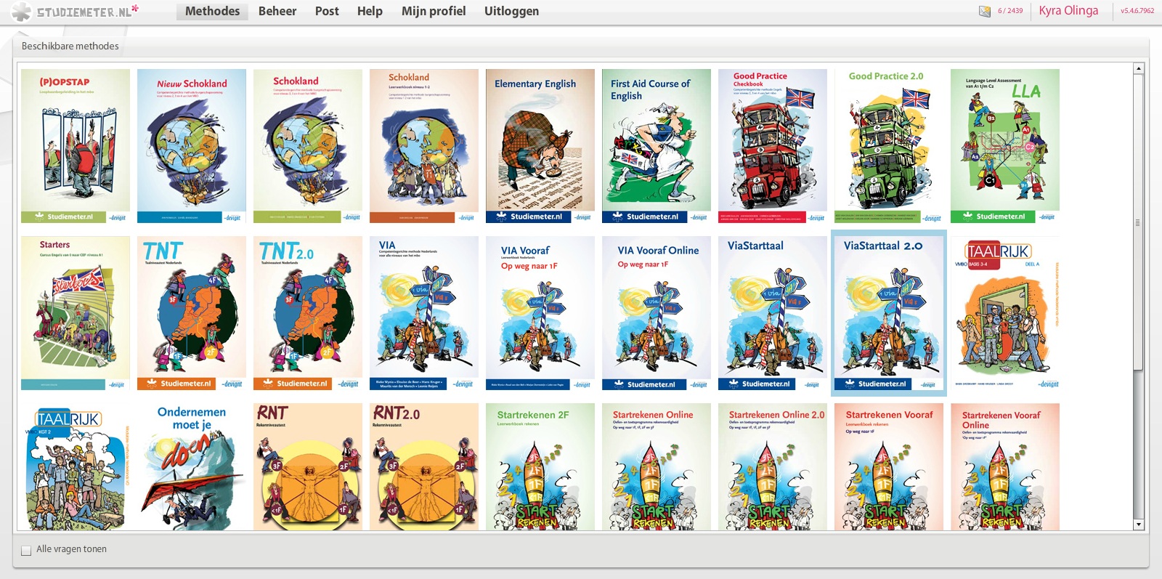1162x579 pixels.
Task: Open the Startrekenen 2F cover
Action: [x=540, y=466]
